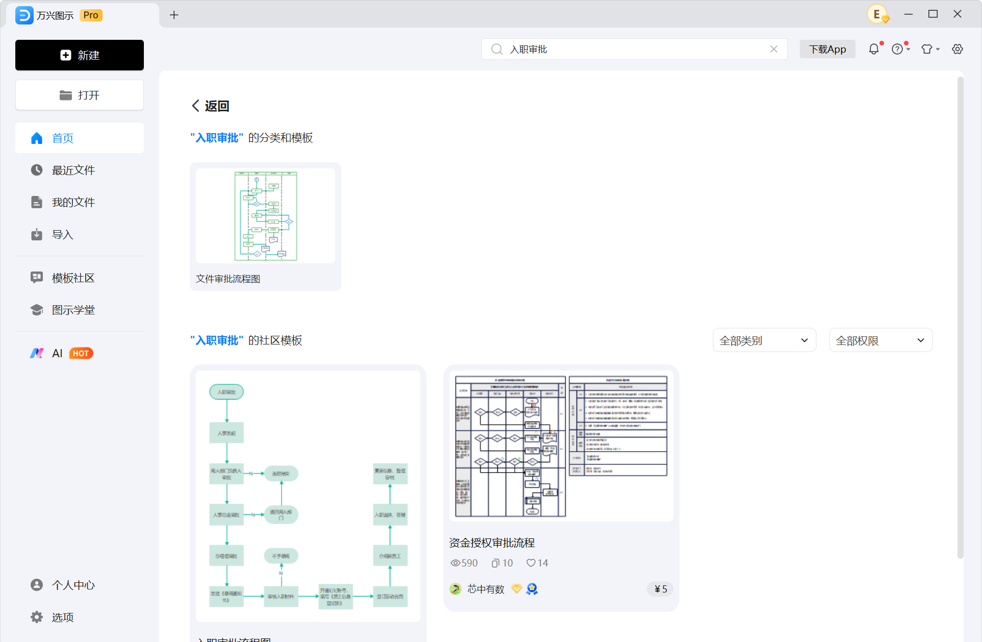This screenshot has width=982, height=642.
Task: Click the document icon beside 我的文件
Action: (x=37, y=202)
